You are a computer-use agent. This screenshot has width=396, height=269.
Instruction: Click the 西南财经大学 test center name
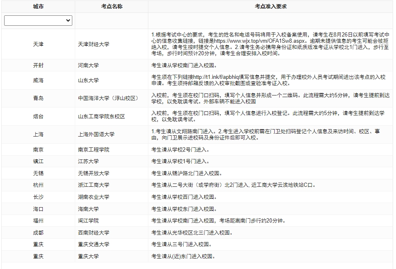click(x=94, y=232)
